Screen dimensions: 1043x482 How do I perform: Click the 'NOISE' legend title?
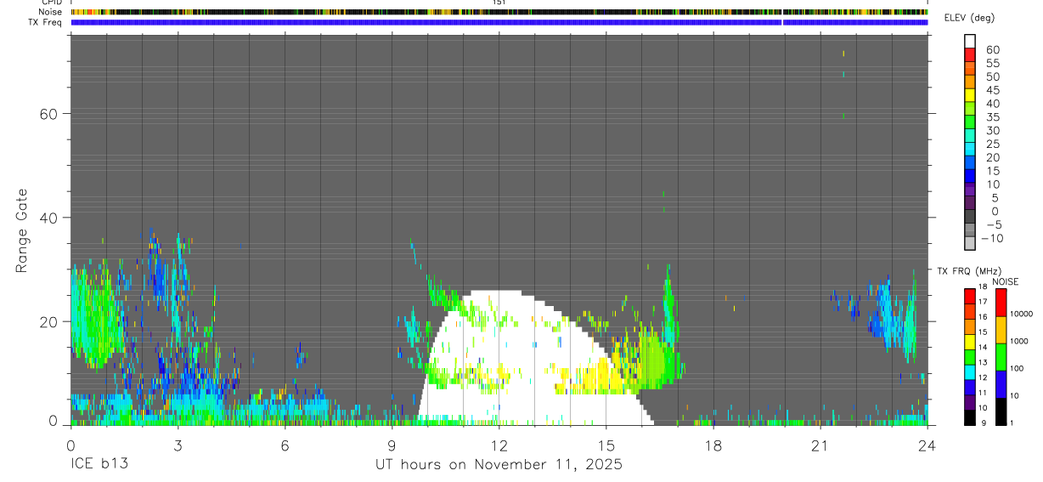pos(1004,282)
